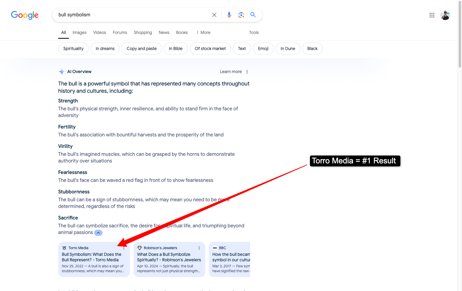Click the Fearlessness heading
The height and width of the screenshot is (291, 462).
click(73, 172)
